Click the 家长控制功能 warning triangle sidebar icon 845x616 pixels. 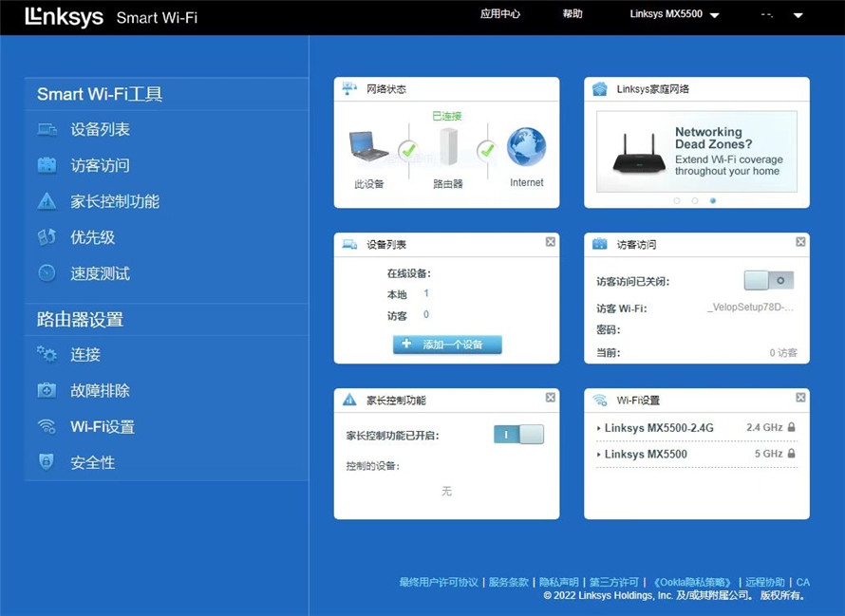[x=47, y=201]
